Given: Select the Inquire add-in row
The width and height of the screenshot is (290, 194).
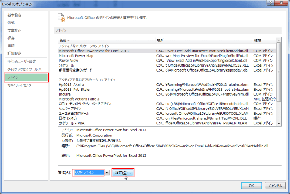Looking at the screenshot, I should coord(167,94).
